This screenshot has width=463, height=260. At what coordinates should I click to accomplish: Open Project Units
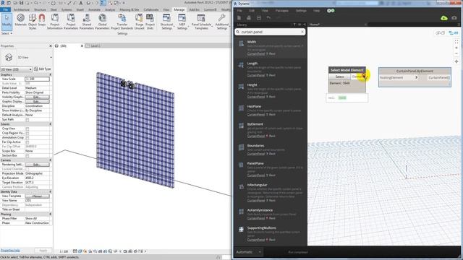(x=150, y=21)
